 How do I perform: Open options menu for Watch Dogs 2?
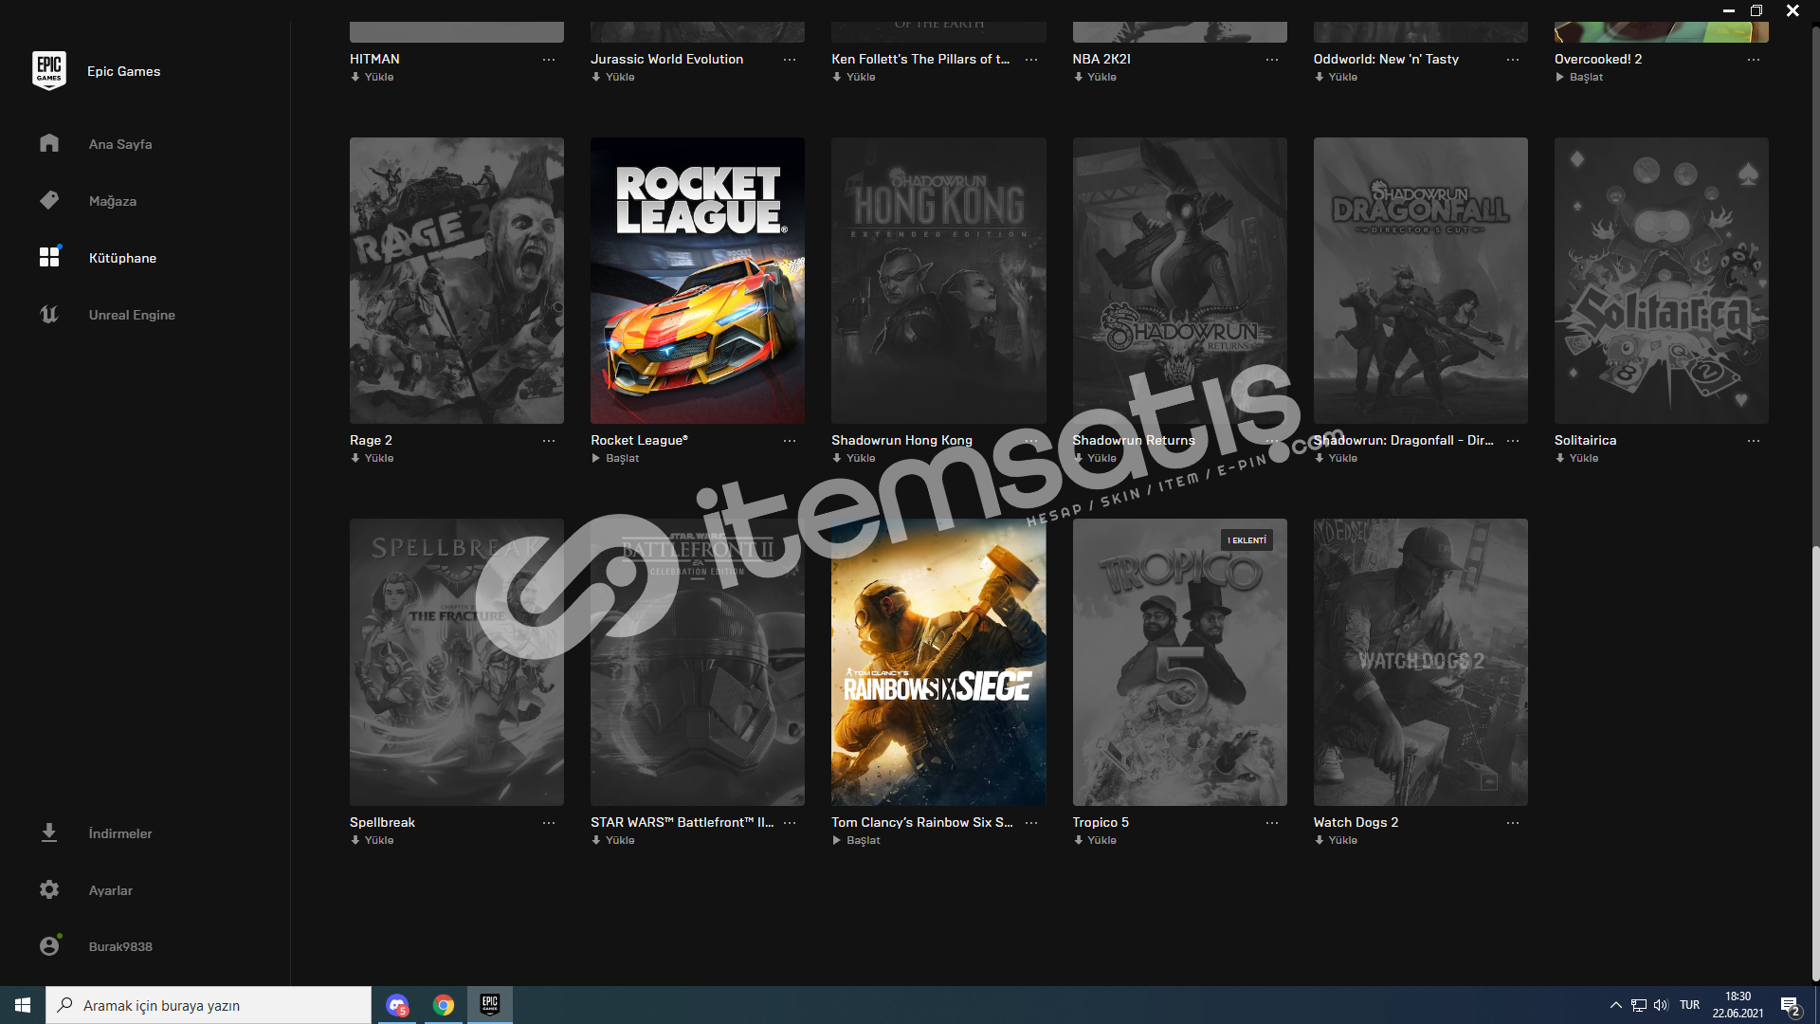coord(1513,822)
